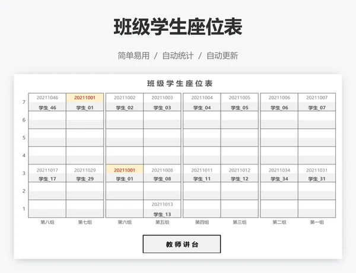Image resolution: width=356 pixels, height=273 pixels.
Task: Click ID cell 20211034
Action: click(x=279, y=170)
